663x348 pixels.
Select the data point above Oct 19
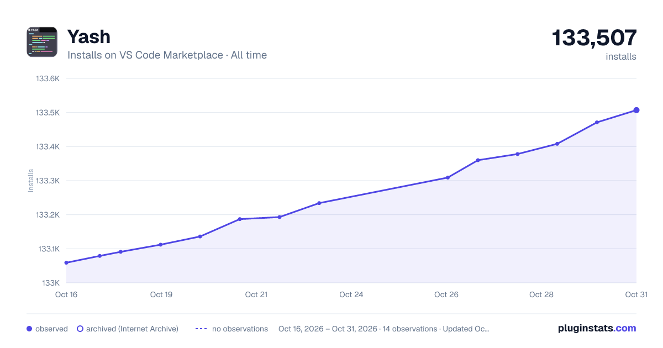click(x=161, y=245)
